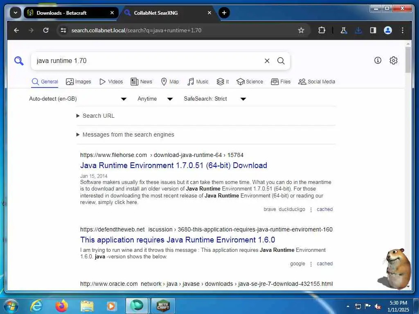Show hidden system tray icons

pos(348,306)
